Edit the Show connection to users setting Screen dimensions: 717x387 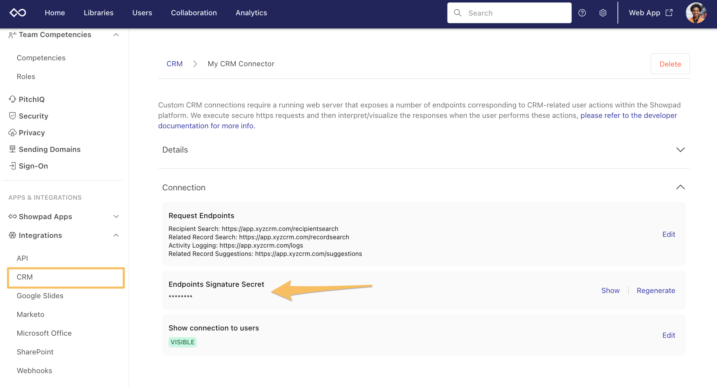tap(668, 335)
